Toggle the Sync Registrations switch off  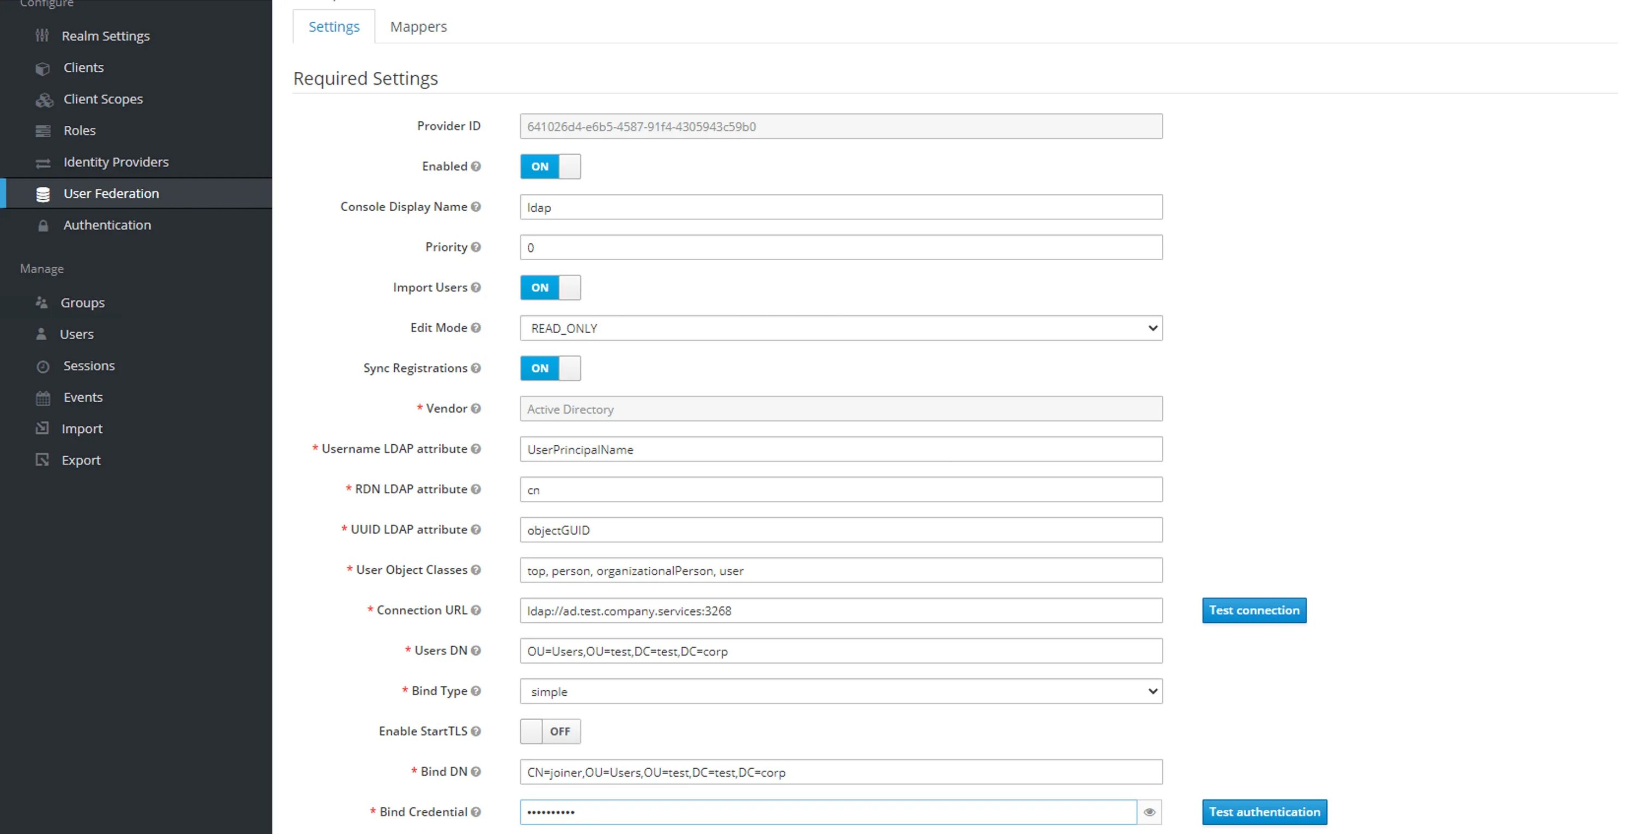point(550,368)
